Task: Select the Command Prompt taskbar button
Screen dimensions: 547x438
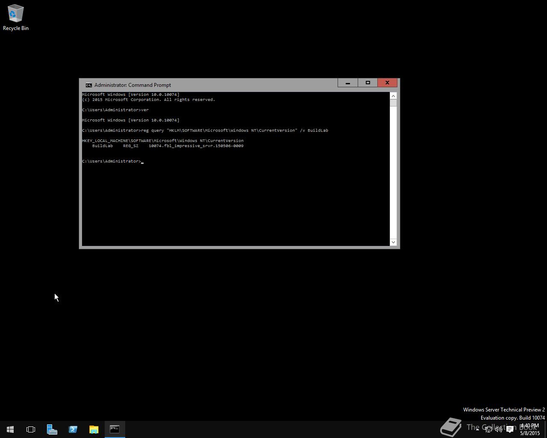Action: (x=115, y=429)
